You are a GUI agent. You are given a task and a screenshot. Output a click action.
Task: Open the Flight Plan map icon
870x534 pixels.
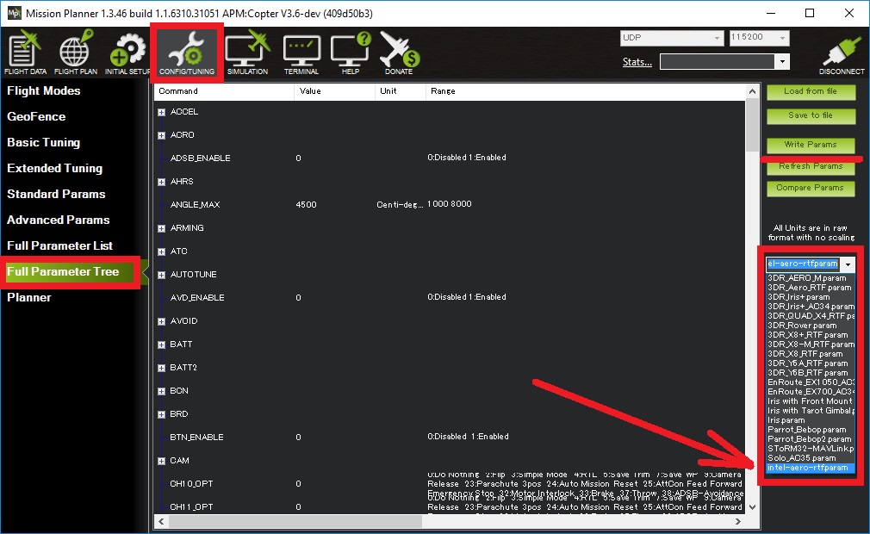[75, 53]
